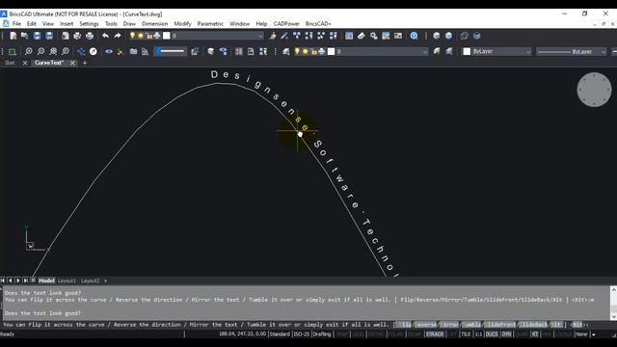617x347 pixels.
Task: Switch to the Layout1 tab
Action: [67, 280]
